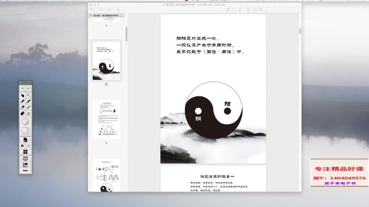Select the document title row in the sidebar
Viewport: 369px width, 207px height.
point(107,16)
